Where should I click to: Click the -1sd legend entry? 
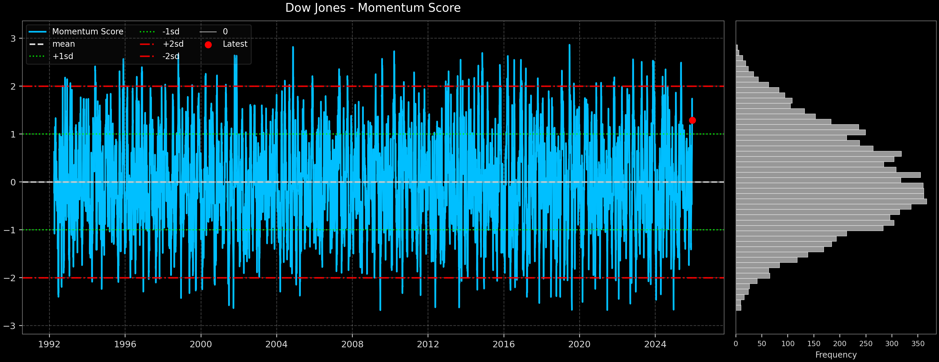coord(171,32)
